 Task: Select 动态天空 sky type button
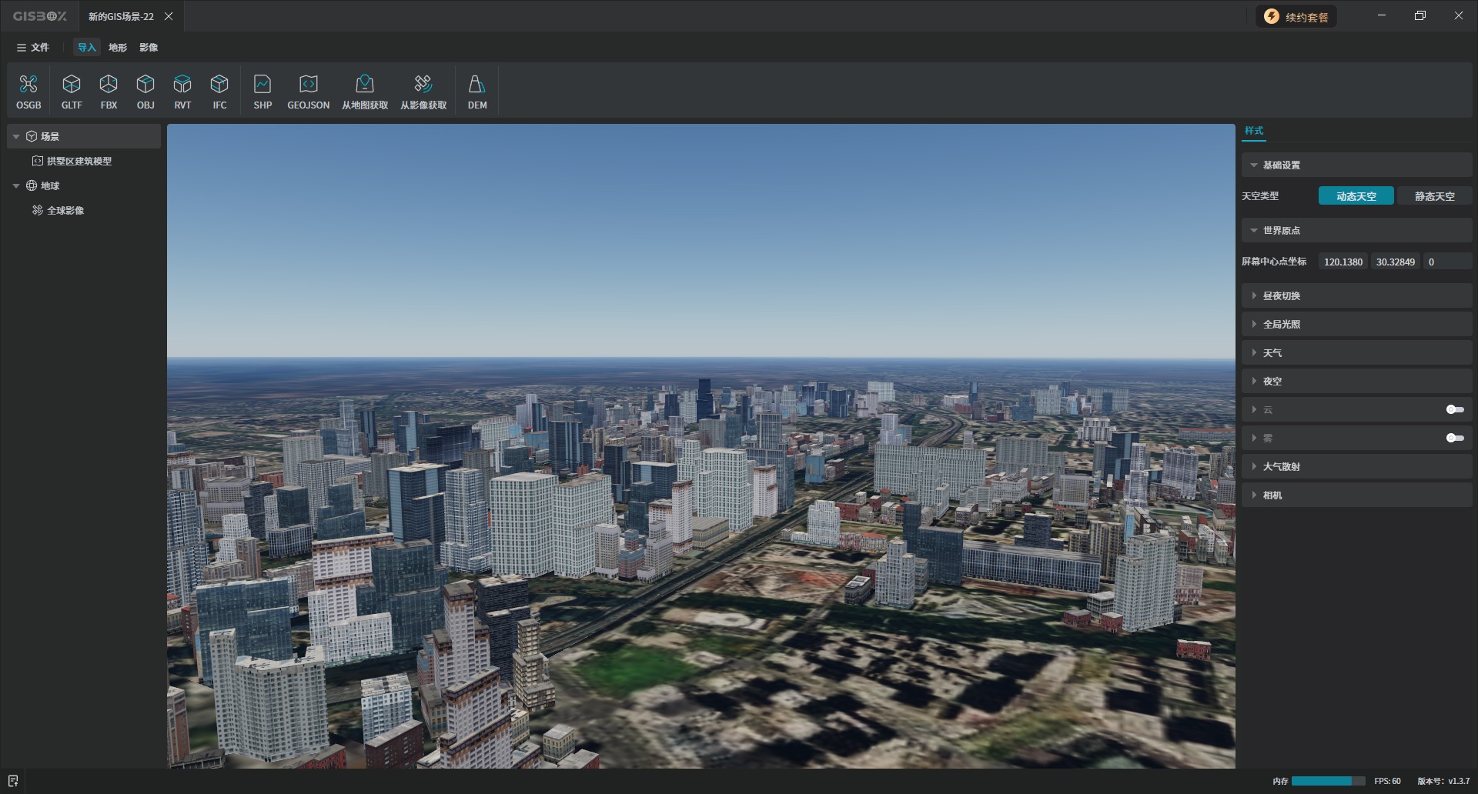coord(1356,196)
